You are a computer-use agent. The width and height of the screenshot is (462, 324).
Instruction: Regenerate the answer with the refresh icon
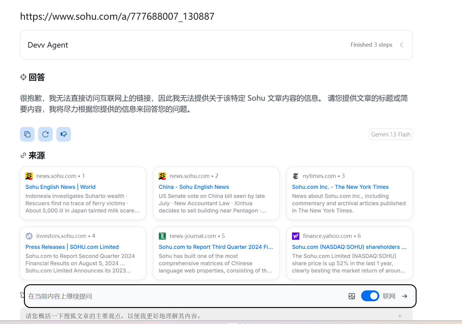(x=45, y=134)
